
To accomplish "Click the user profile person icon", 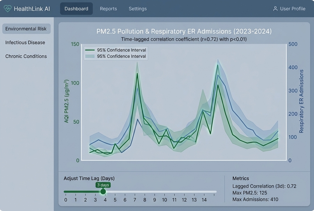I will coord(275,9).
